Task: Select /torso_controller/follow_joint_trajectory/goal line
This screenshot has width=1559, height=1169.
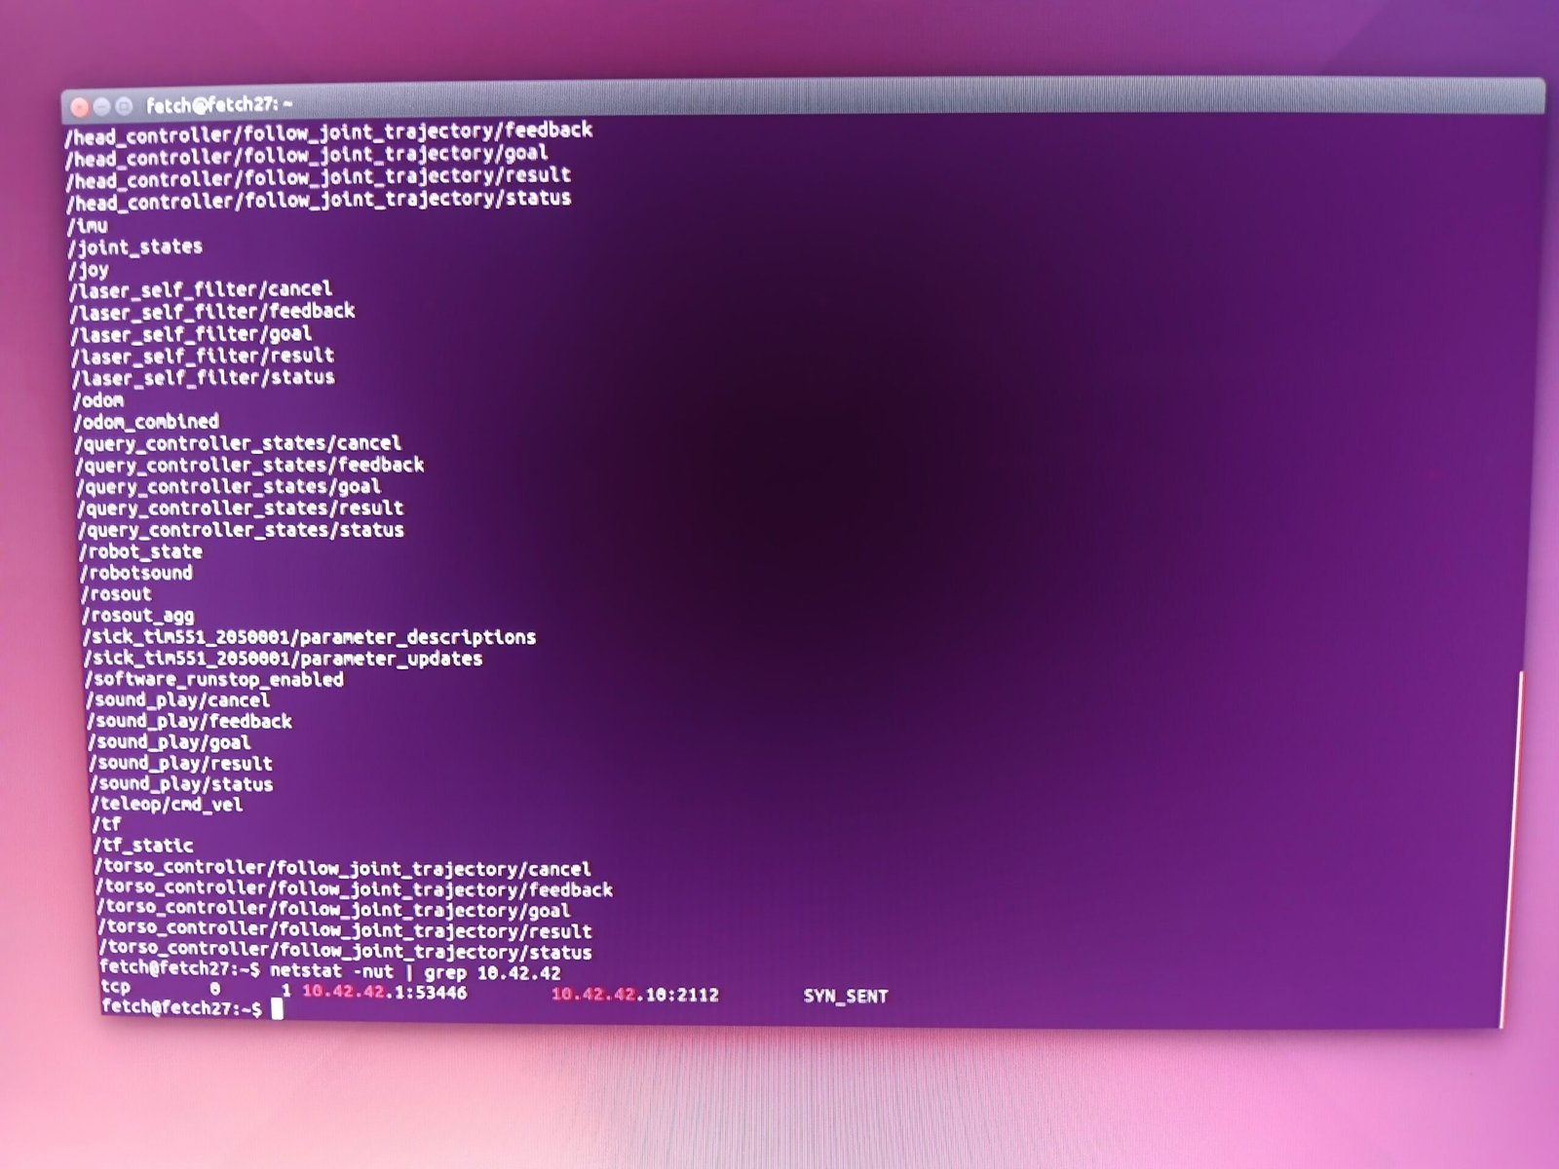Action: pyautogui.click(x=333, y=911)
